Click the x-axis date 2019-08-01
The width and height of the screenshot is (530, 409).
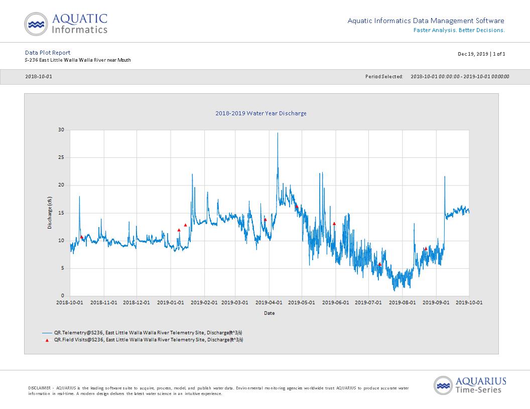[x=403, y=302]
